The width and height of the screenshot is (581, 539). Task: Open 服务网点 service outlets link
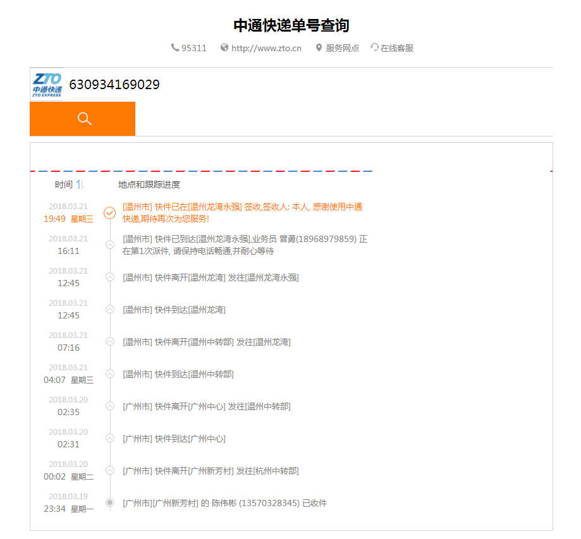343,48
